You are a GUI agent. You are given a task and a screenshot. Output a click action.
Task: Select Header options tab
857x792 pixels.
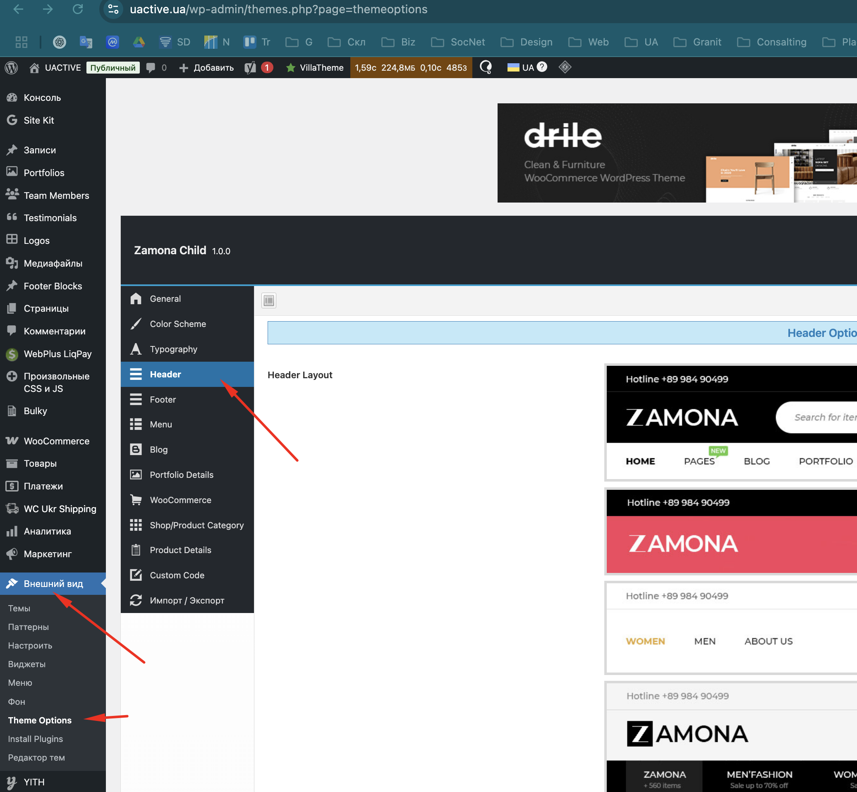[x=187, y=374]
